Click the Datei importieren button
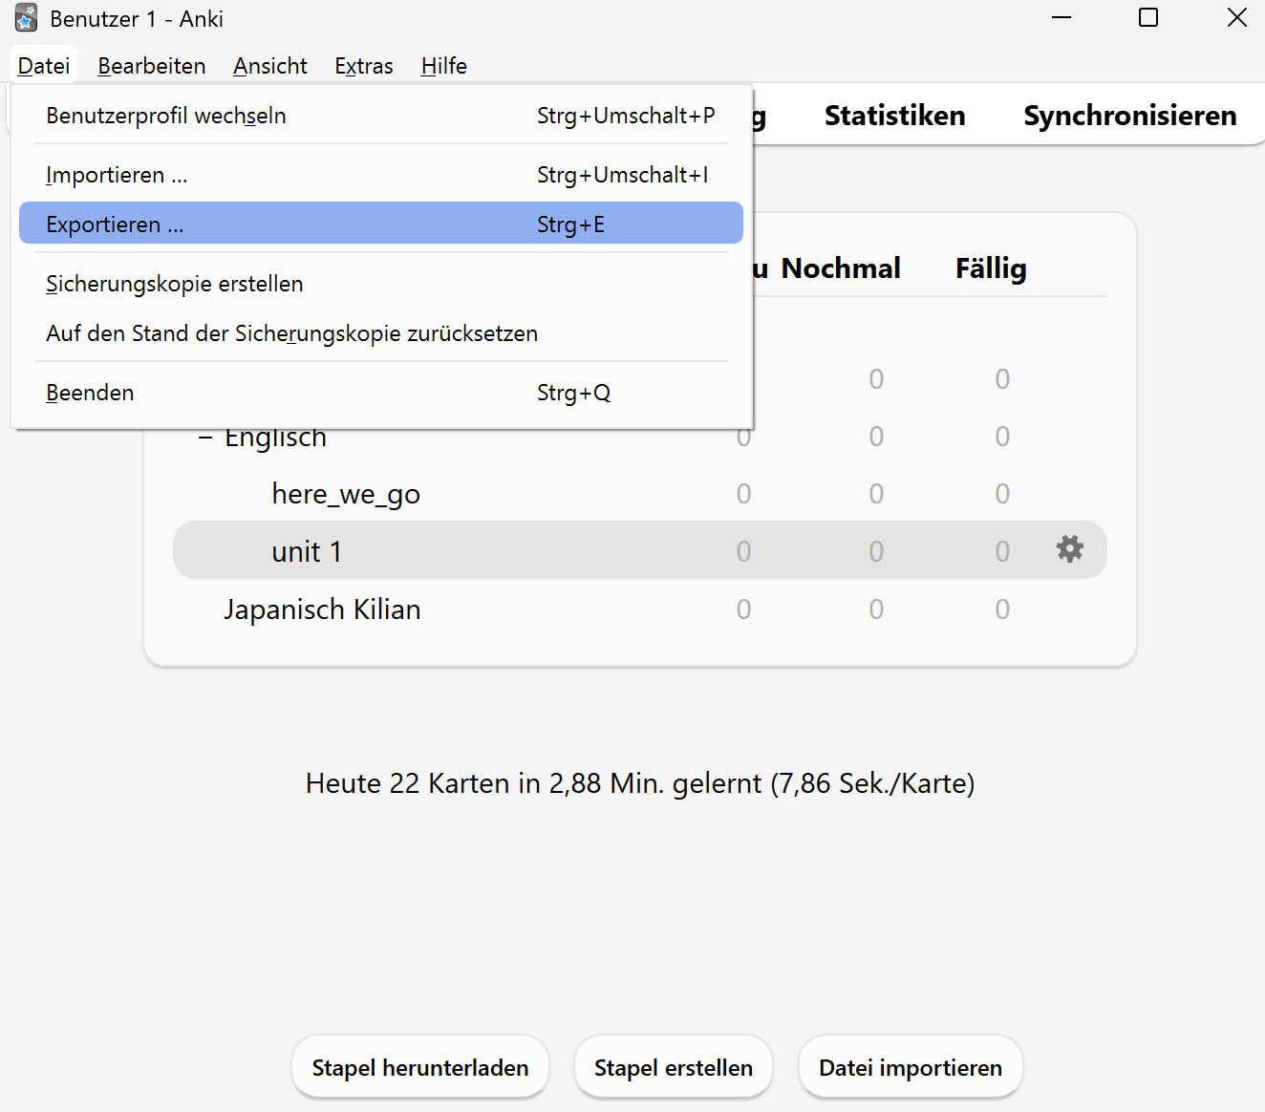The image size is (1265, 1112). (x=911, y=1067)
